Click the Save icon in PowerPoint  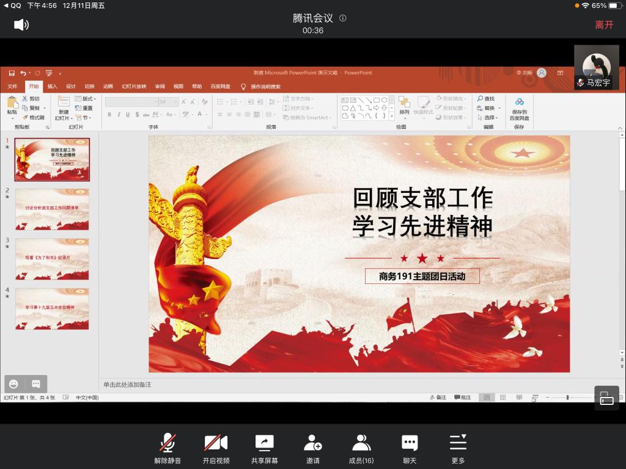(12, 73)
